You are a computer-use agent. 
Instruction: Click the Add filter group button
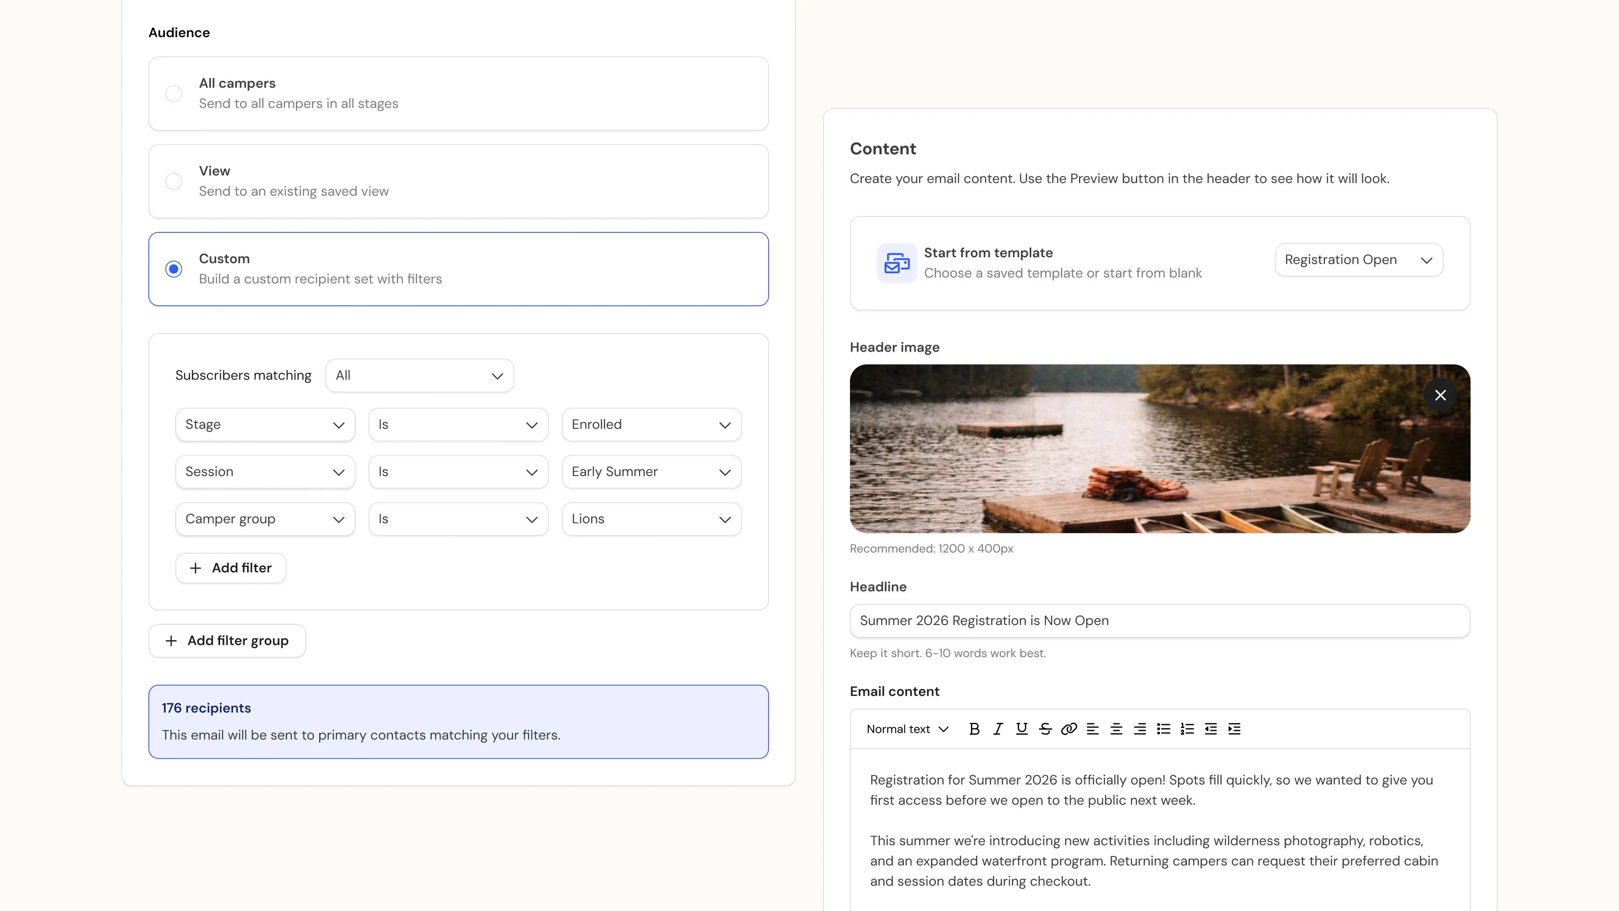tap(227, 641)
